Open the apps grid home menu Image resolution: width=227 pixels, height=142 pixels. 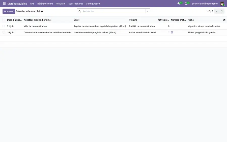click(4, 4)
